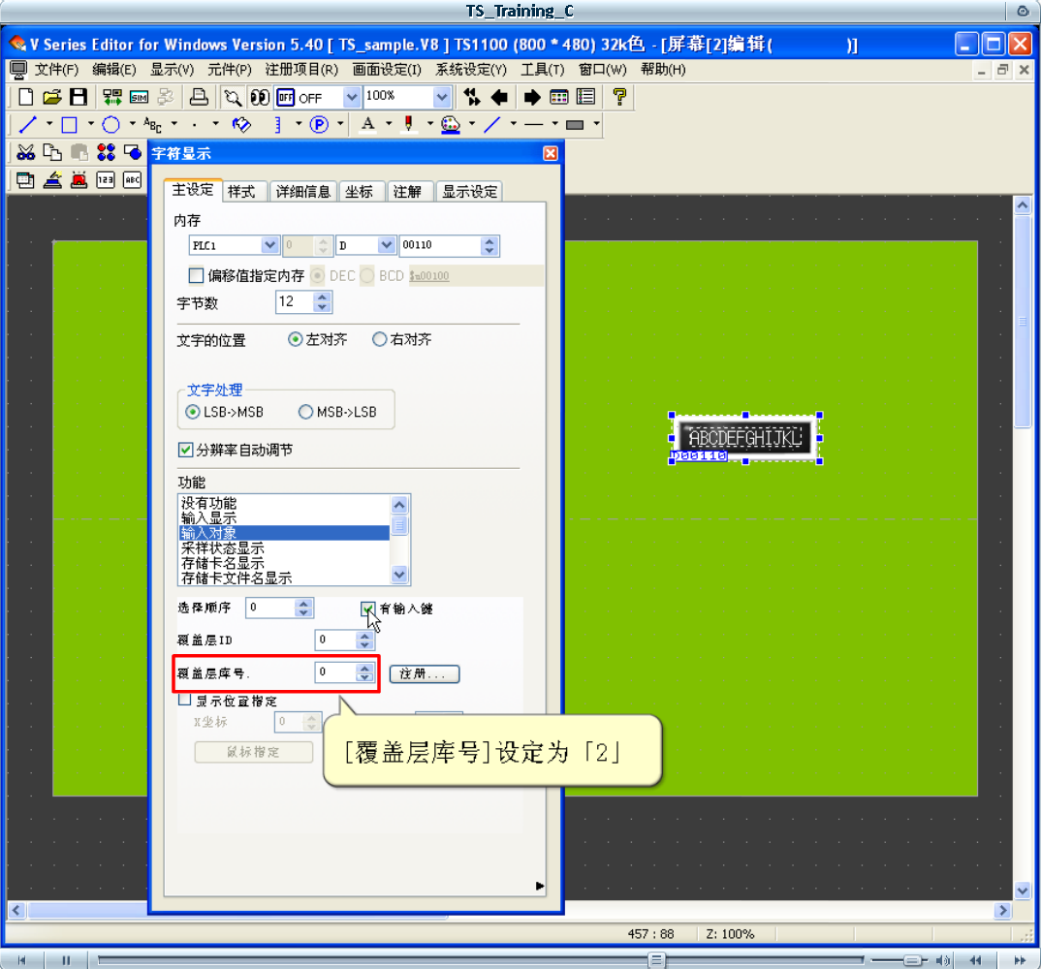Select the 右对齐 radio button
Image resolution: width=1041 pixels, height=969 pixels.
(x=379, y=340)
